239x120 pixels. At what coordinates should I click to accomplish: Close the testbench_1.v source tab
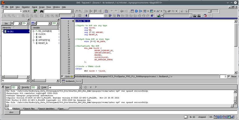[x=80, y=81]
